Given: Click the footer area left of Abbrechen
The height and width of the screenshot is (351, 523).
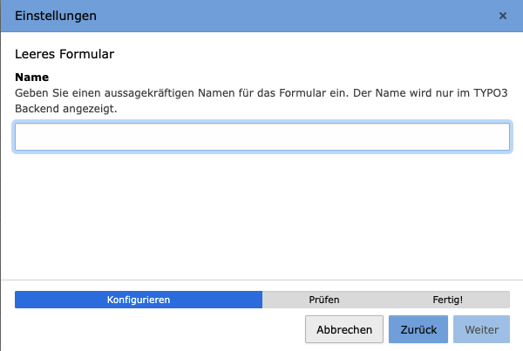Looking at the screenshot, I should tap(157, 330).
